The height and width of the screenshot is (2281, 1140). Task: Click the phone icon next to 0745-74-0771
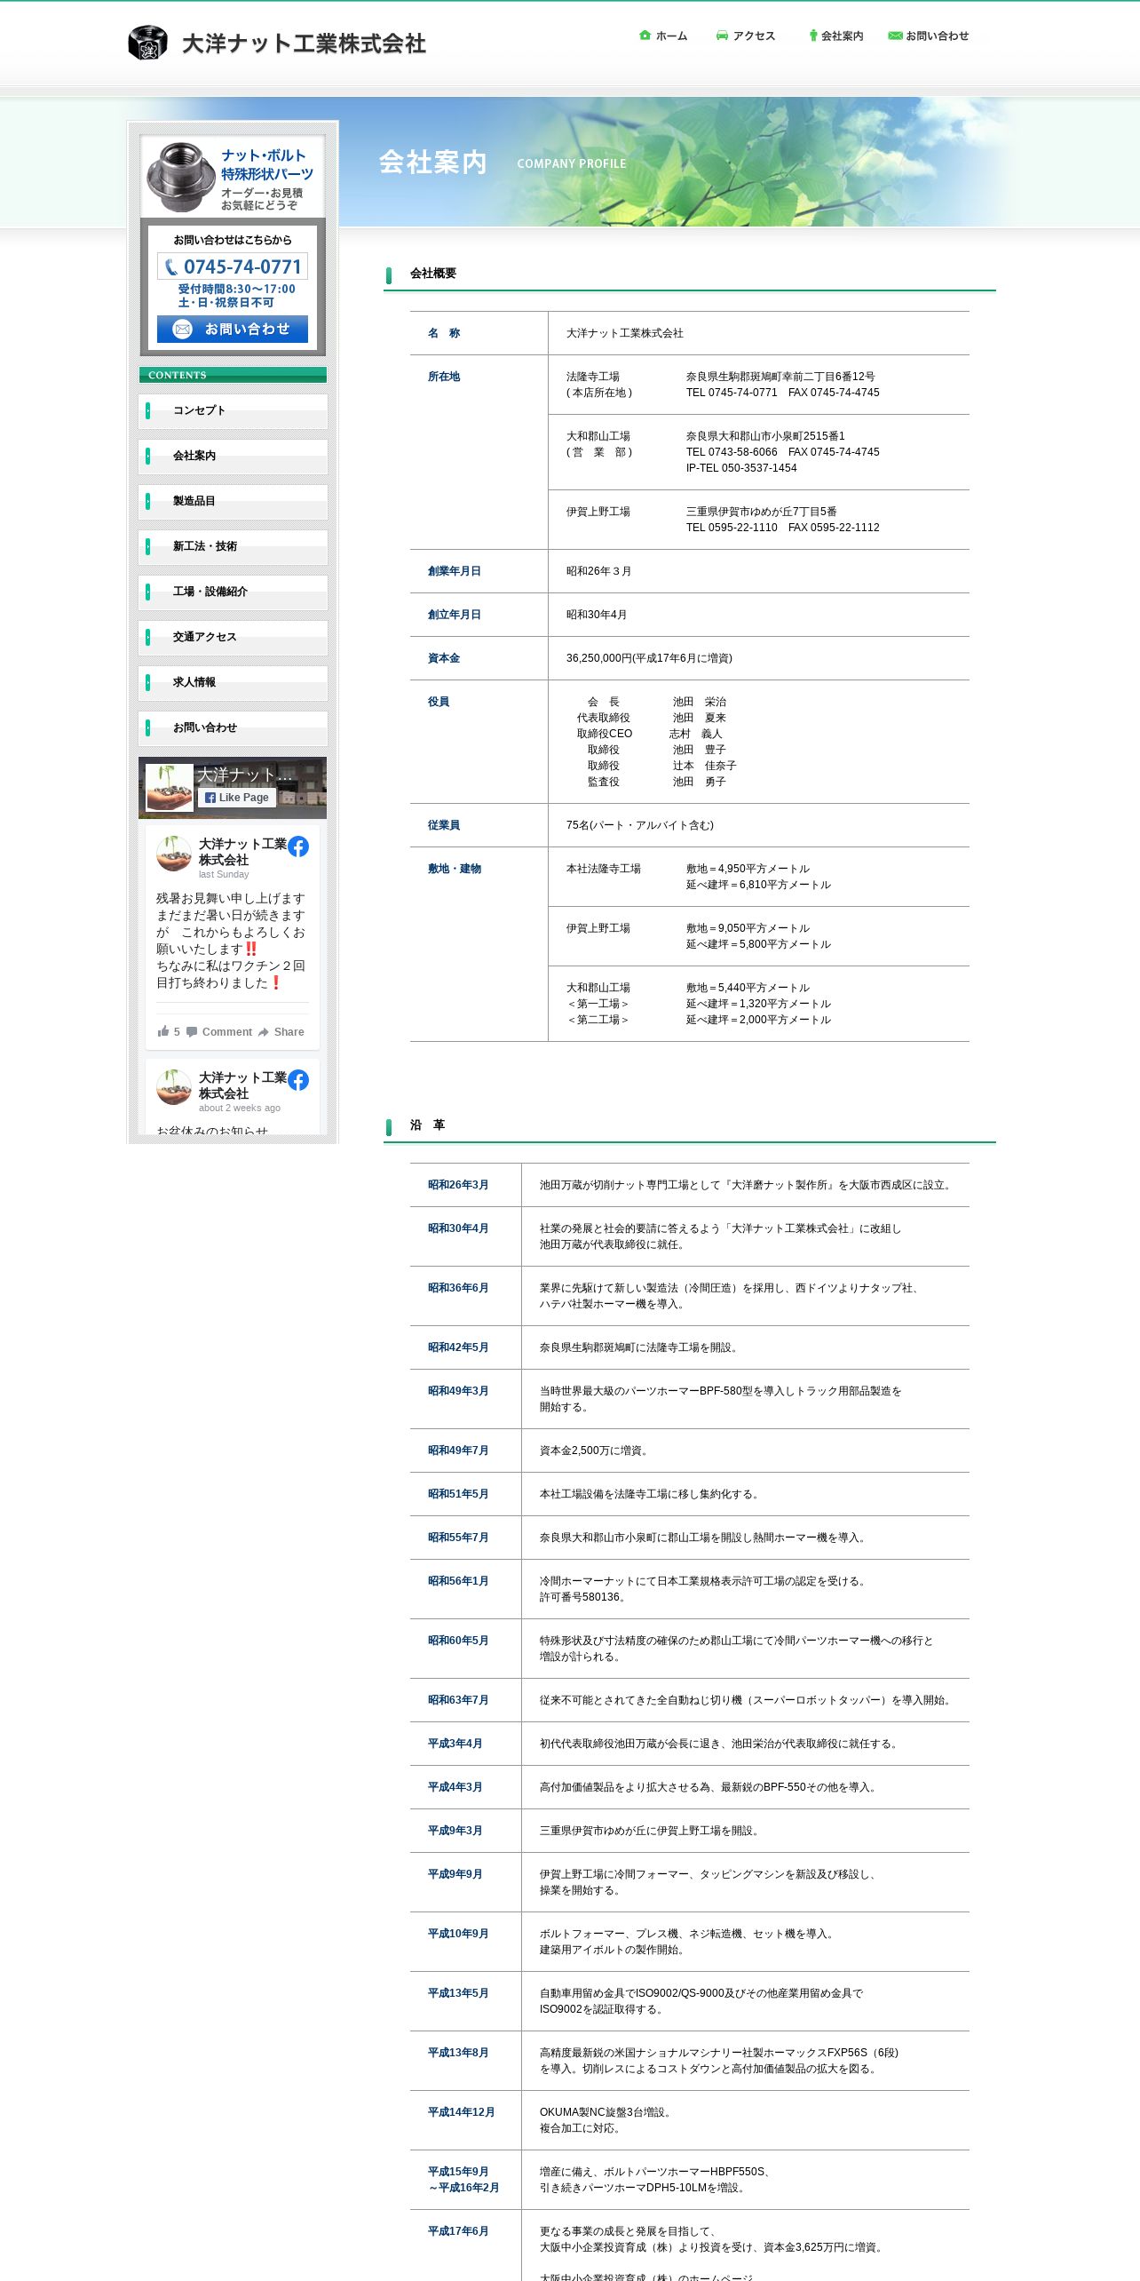[x=171, y=266]
